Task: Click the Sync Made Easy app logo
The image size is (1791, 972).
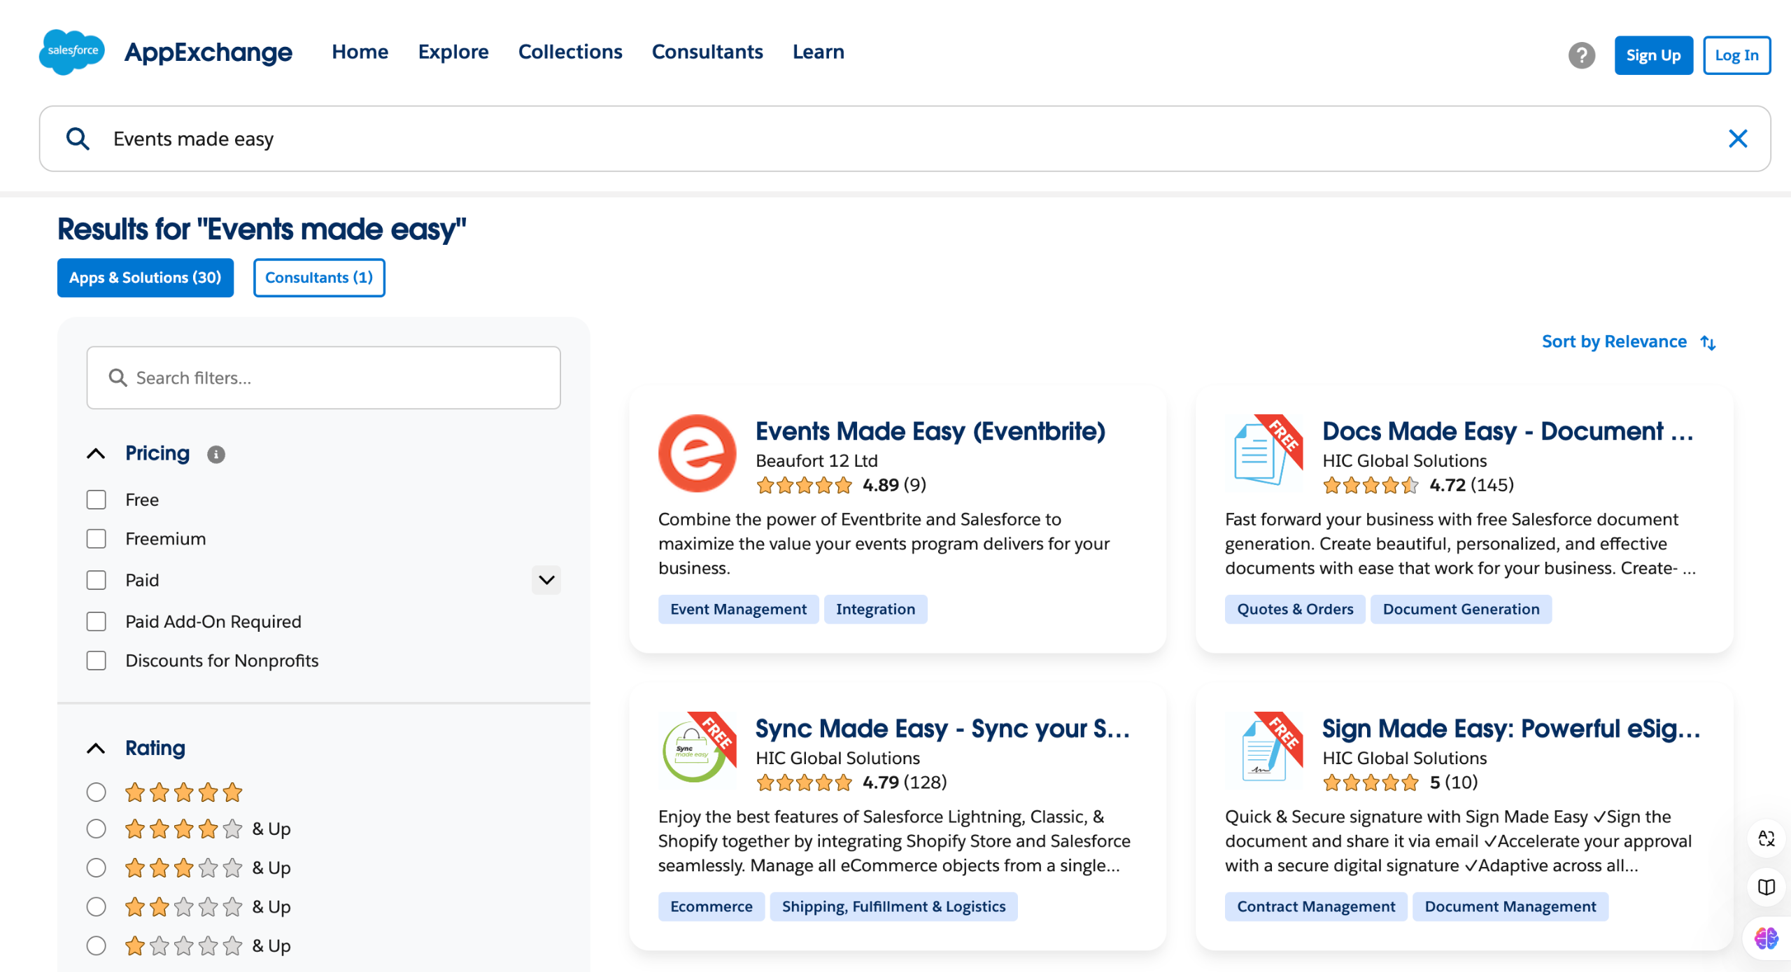Action: (697, 751)
